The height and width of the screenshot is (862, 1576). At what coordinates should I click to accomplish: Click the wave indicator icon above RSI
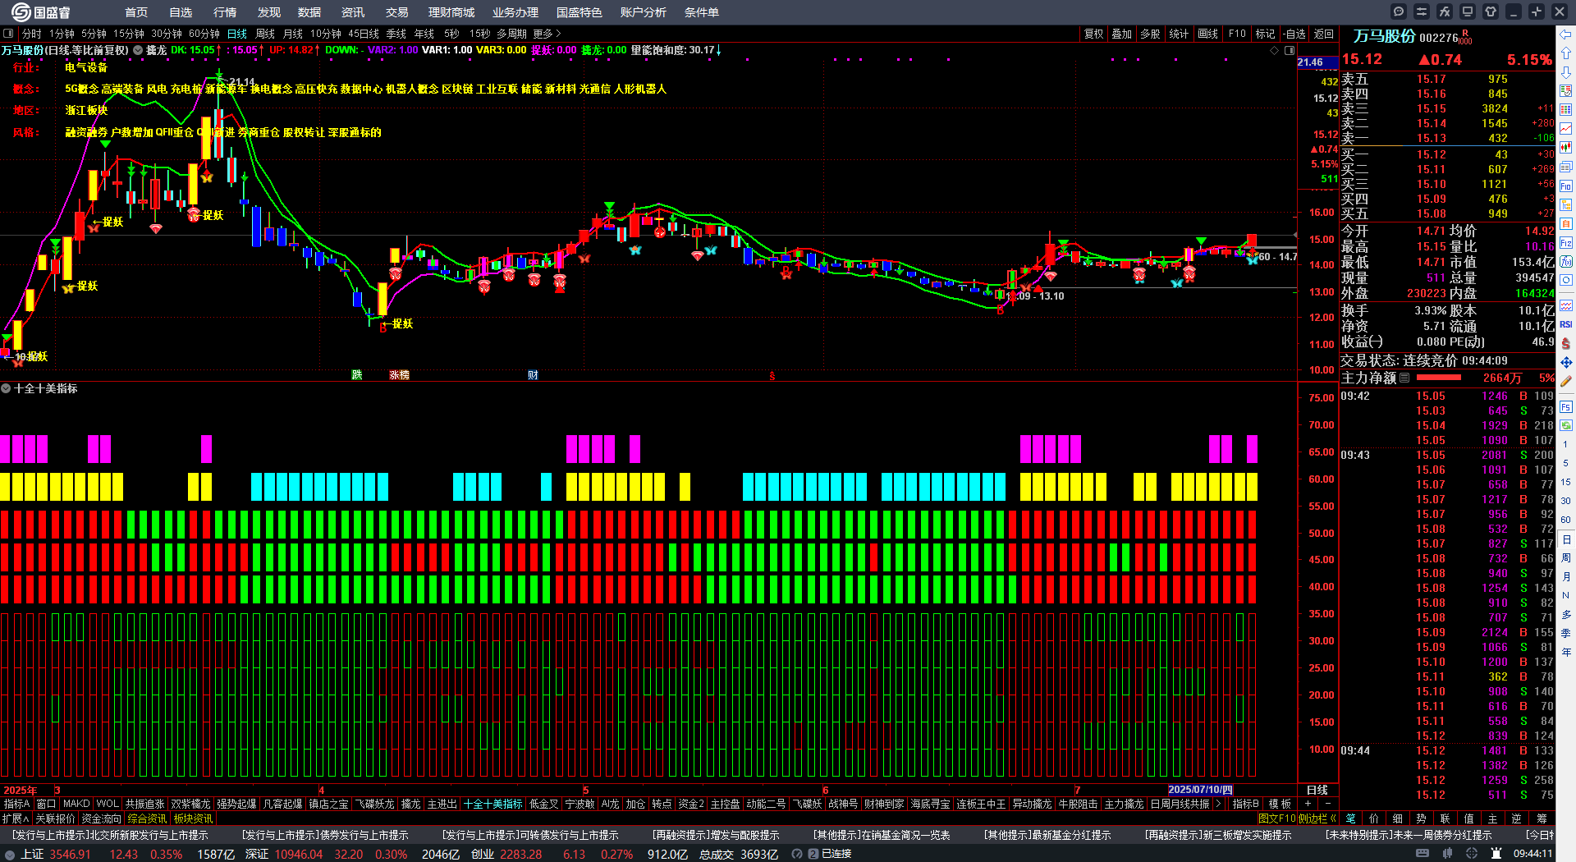point(1566,305)
